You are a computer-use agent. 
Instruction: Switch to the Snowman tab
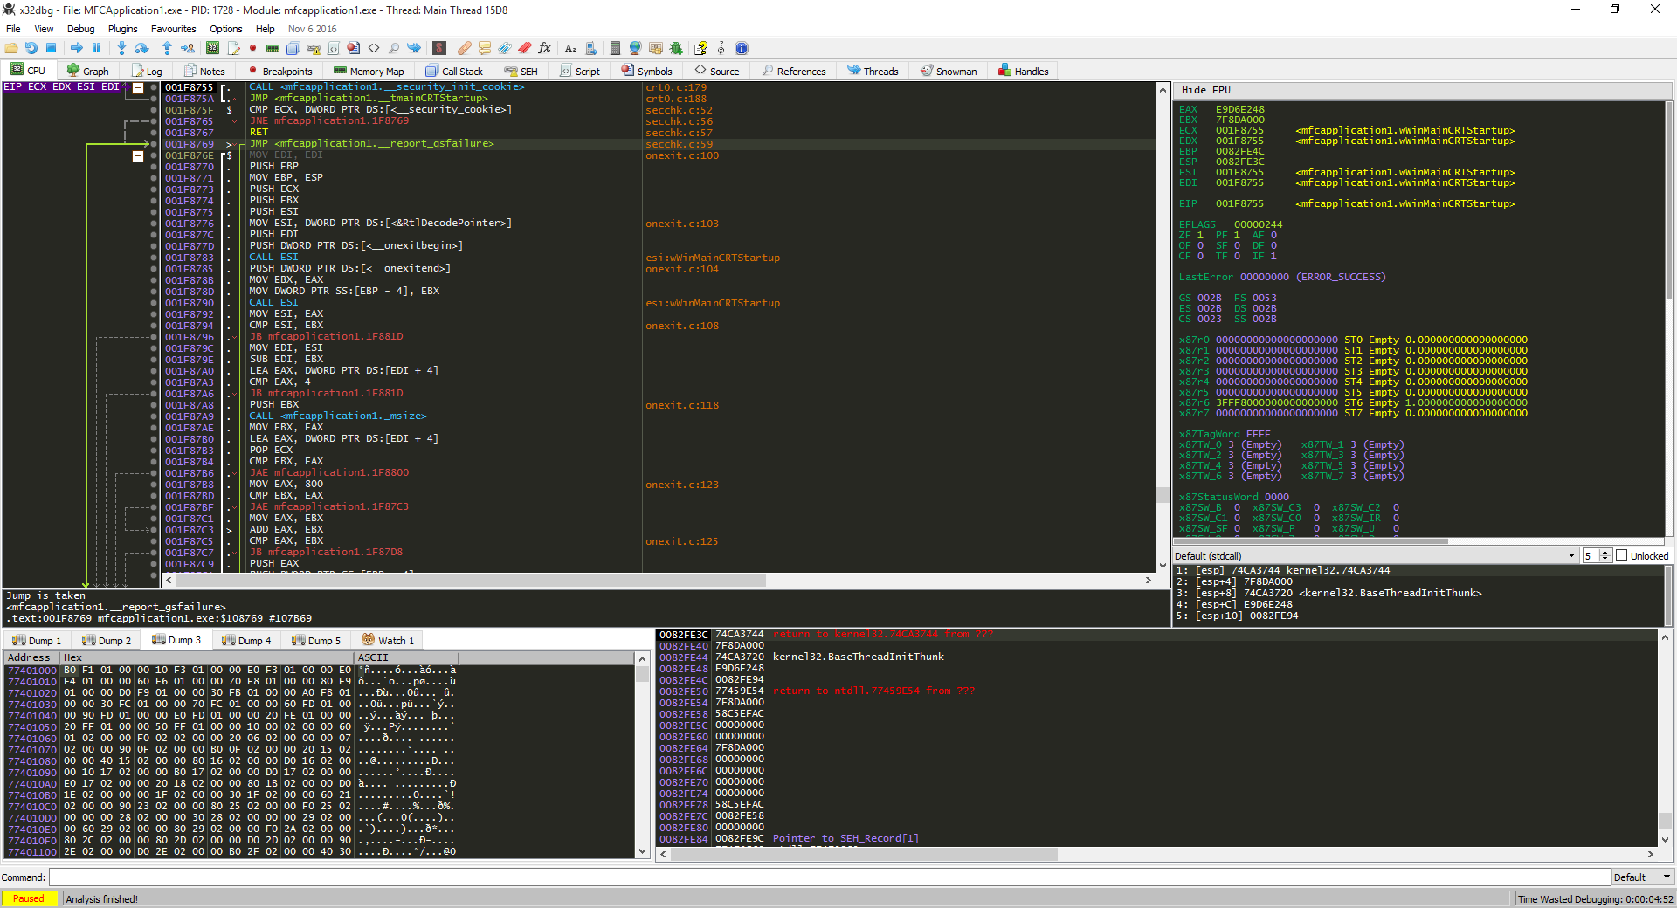(x=949, y=71)
